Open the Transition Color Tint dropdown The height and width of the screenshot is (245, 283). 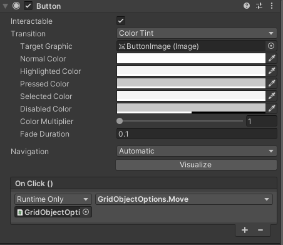point(197,33)
